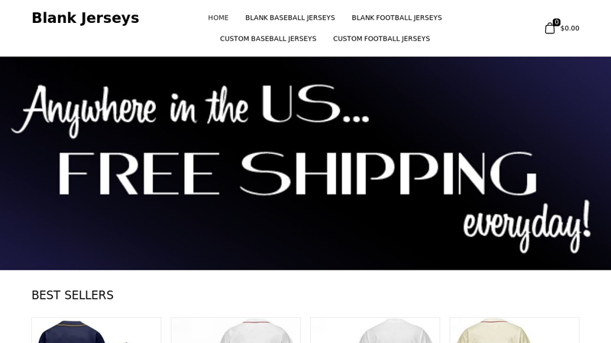Click the $0.00 cart total
Image resolution: width=611 pixels, height=343 pixels.
[570, 28]
